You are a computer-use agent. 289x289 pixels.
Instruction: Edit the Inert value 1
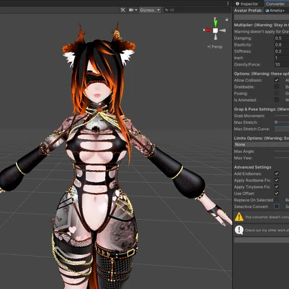[x=281, y=58]
